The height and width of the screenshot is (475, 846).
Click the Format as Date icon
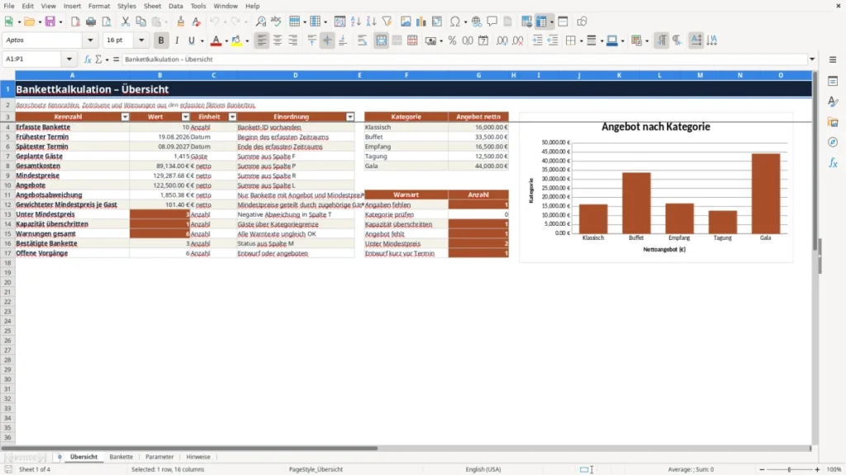pos(483,40)
